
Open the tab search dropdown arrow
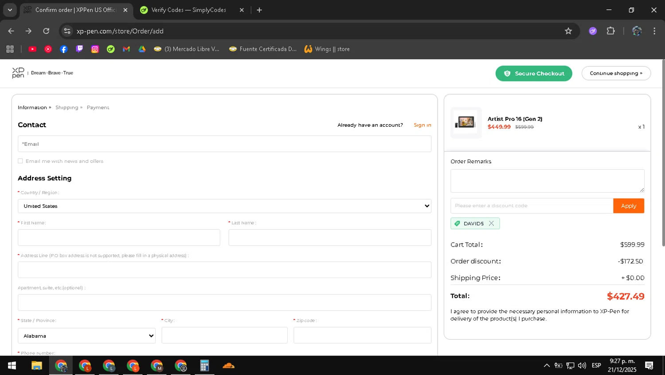pyautogui.click(x=10, y=10)
